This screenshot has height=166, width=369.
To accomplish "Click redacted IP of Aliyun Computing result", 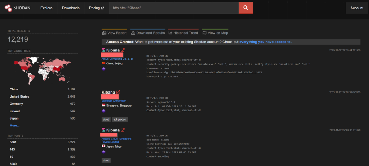I will pos(112,55).
